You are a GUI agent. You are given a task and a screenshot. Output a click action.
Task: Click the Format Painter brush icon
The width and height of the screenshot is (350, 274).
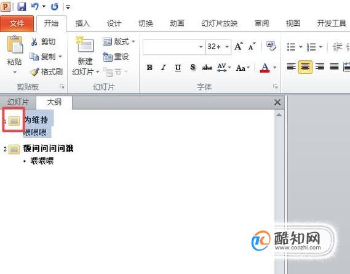[x=34, y=72]
